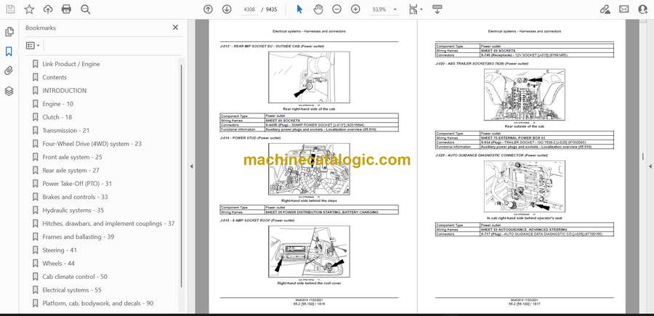Viewport: 654px width, 316px height.
Task: Open the page fit options dropdown
Action: (416, 9)
